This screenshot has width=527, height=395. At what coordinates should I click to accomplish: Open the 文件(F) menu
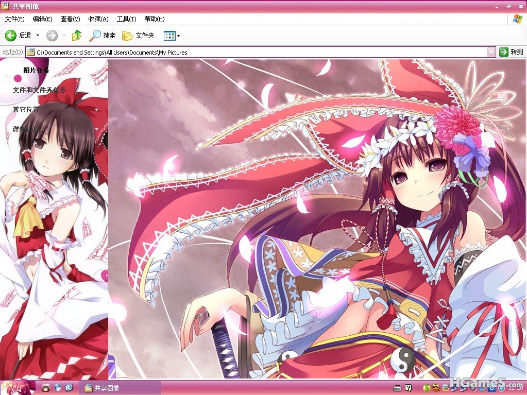pos(15,19)
